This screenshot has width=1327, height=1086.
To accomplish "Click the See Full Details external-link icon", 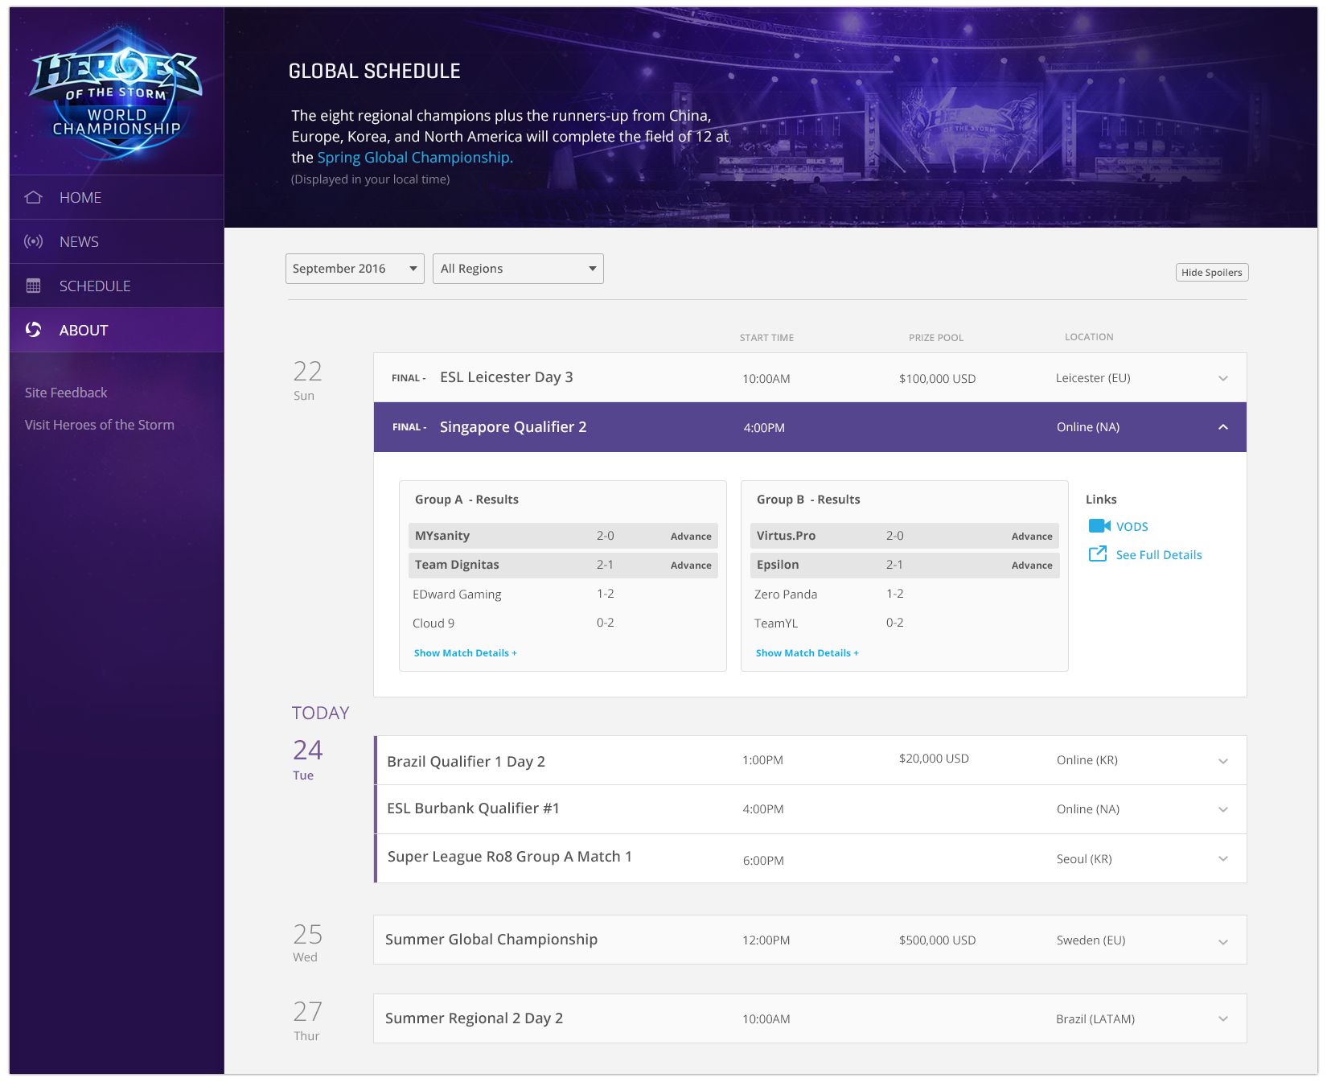I will click(x=1098, y=554).
